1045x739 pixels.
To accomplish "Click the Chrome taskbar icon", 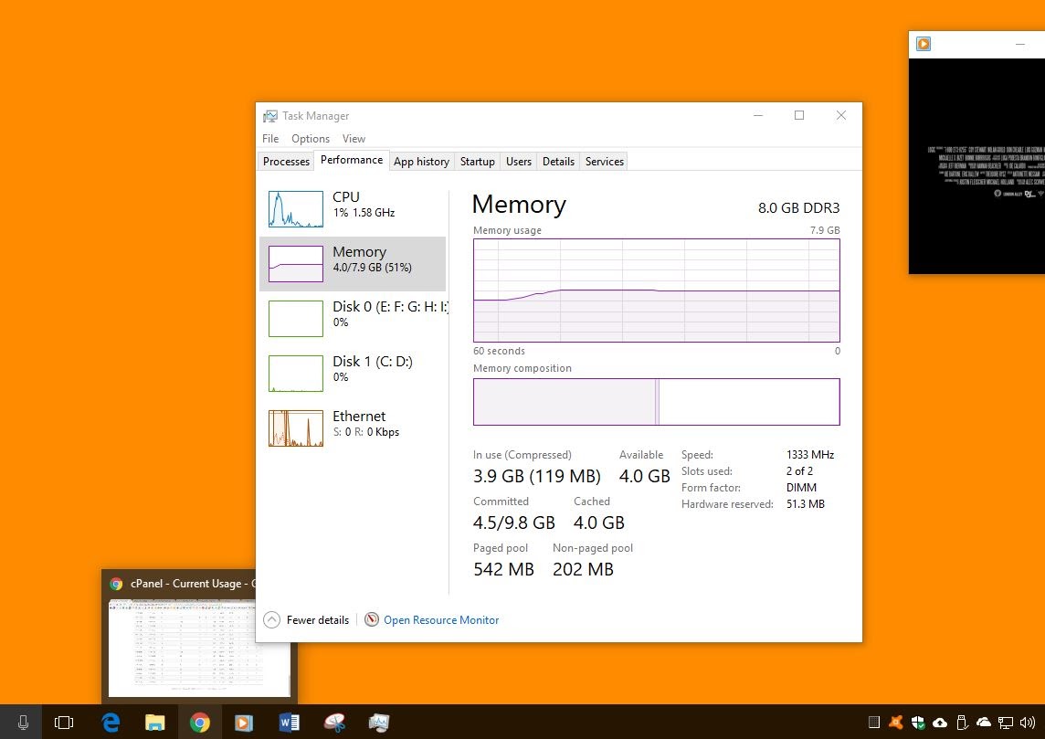I will 199,723.
